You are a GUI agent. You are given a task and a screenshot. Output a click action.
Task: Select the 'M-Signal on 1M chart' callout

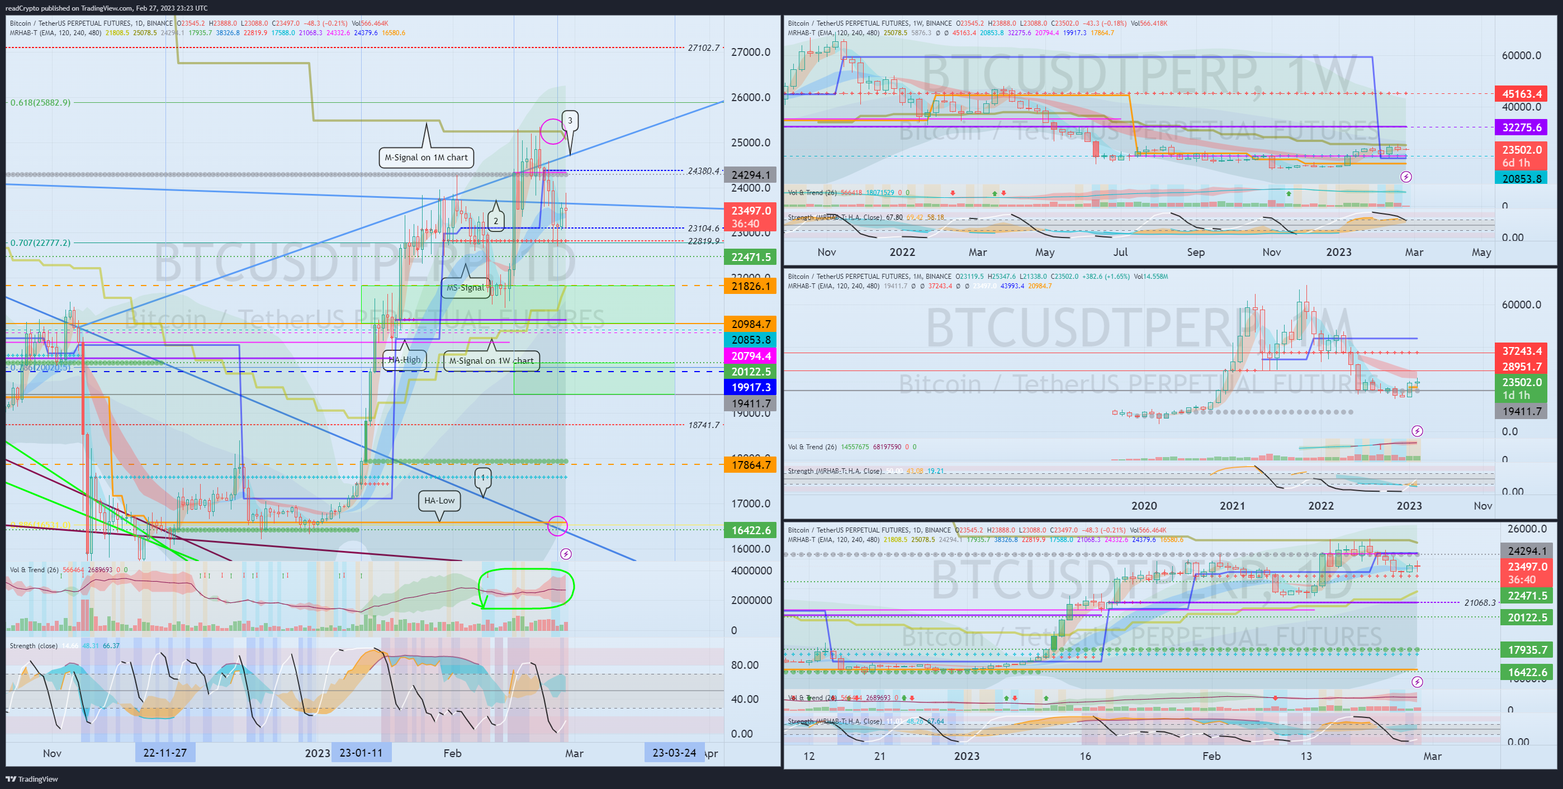[x=426, y=157]
